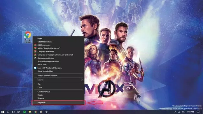Click the taskbar search magnifier icon

8,112
